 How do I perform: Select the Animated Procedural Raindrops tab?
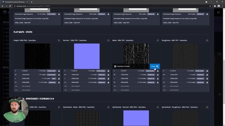point(14,2)
